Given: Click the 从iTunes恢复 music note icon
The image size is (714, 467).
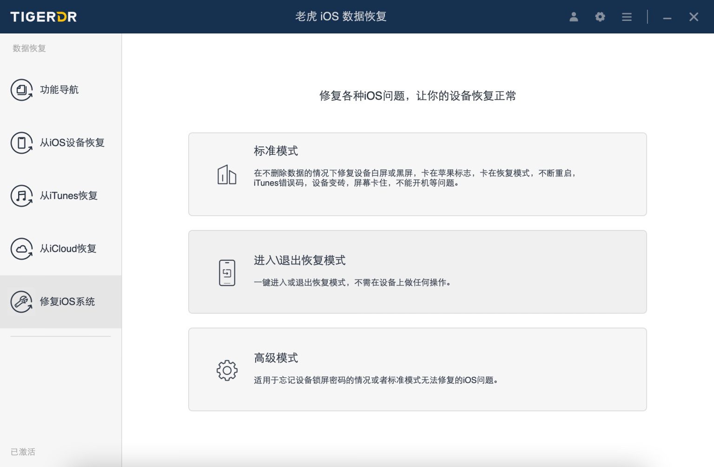Looking at the screenshot, I should coord(21,196).
